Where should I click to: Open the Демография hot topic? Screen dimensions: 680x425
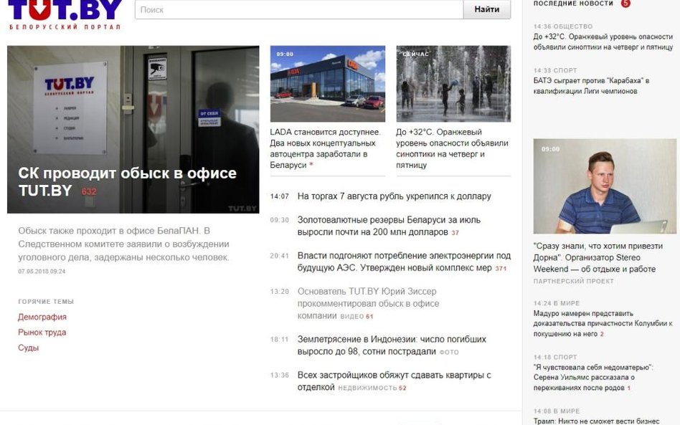pyautogui.click(x=42, y=317)
